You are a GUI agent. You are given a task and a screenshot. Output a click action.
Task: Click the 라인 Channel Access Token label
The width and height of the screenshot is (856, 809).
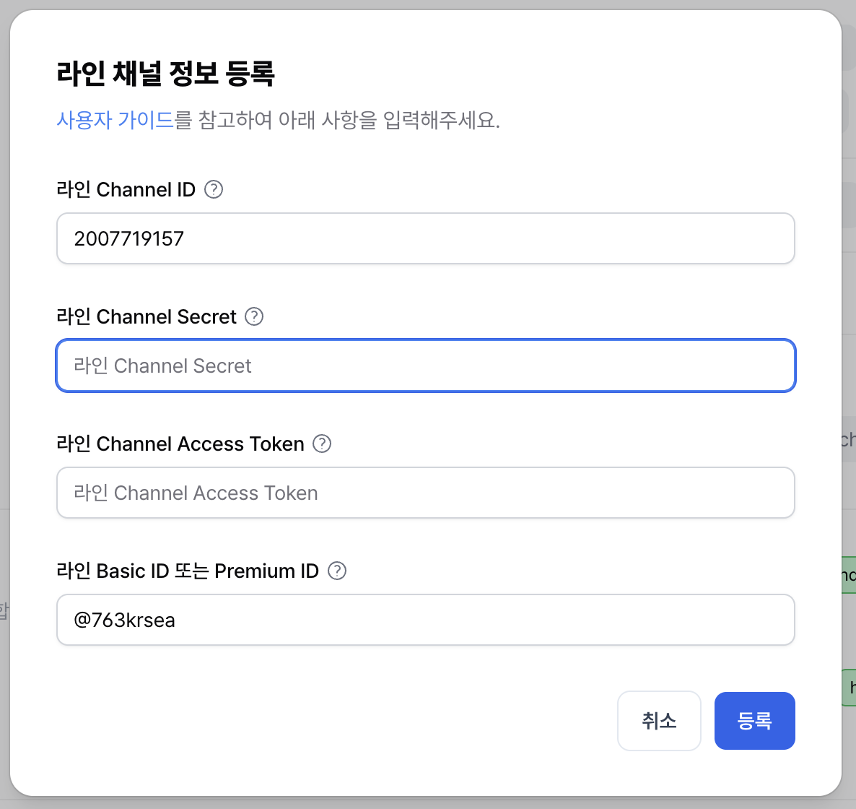click(x=181, y=444)
